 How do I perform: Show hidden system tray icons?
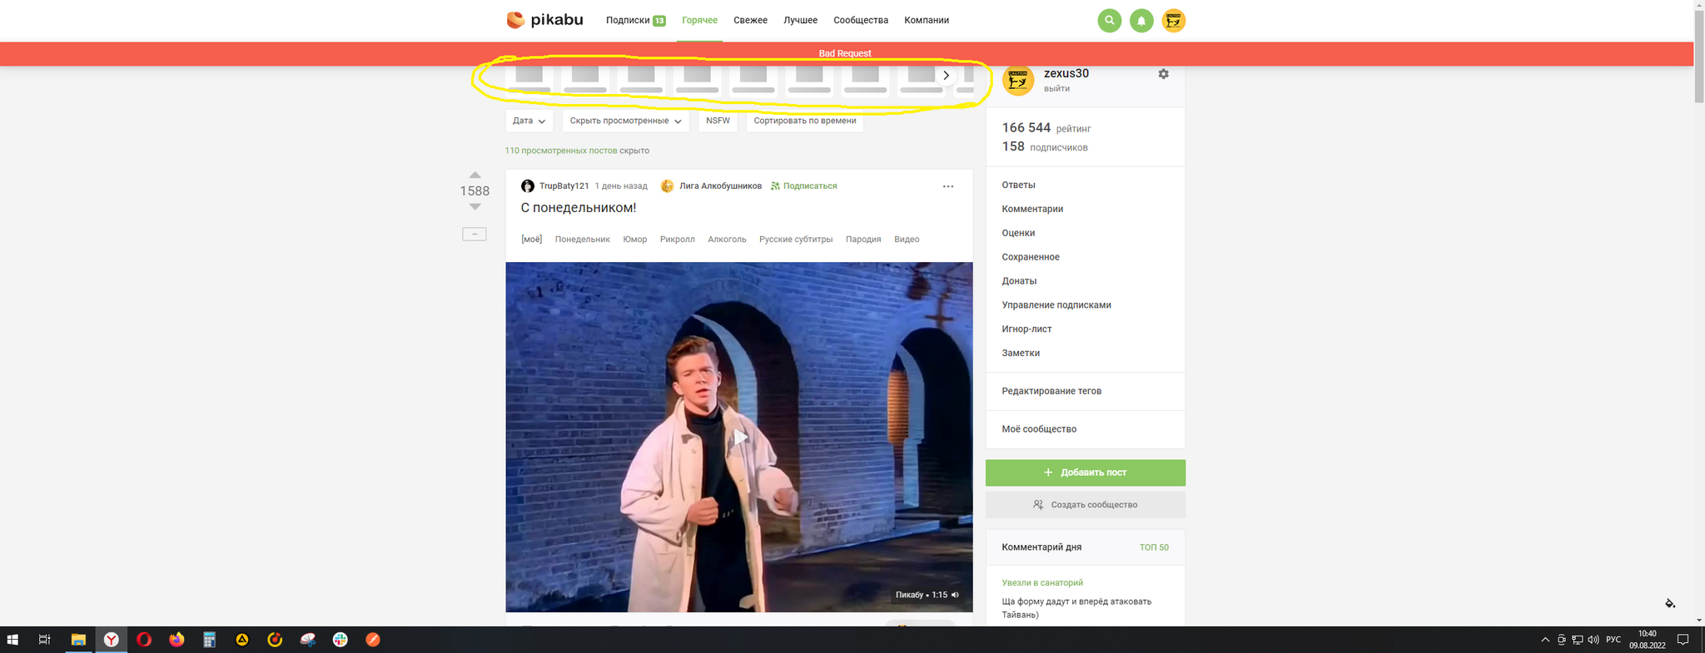pos(1545,640)
